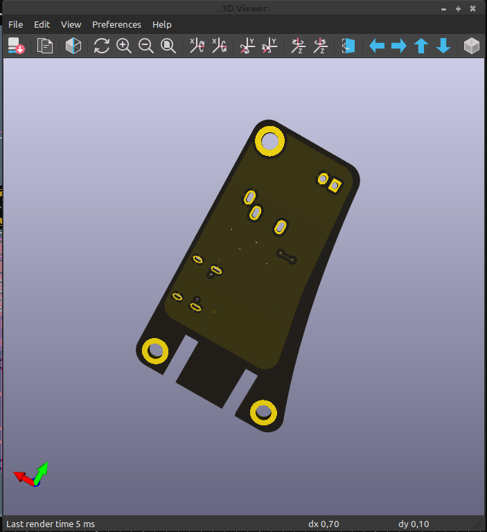Click the bottom-left mounting hole pad
Screen dimensions: 487x532
click(x=155, y=351)
